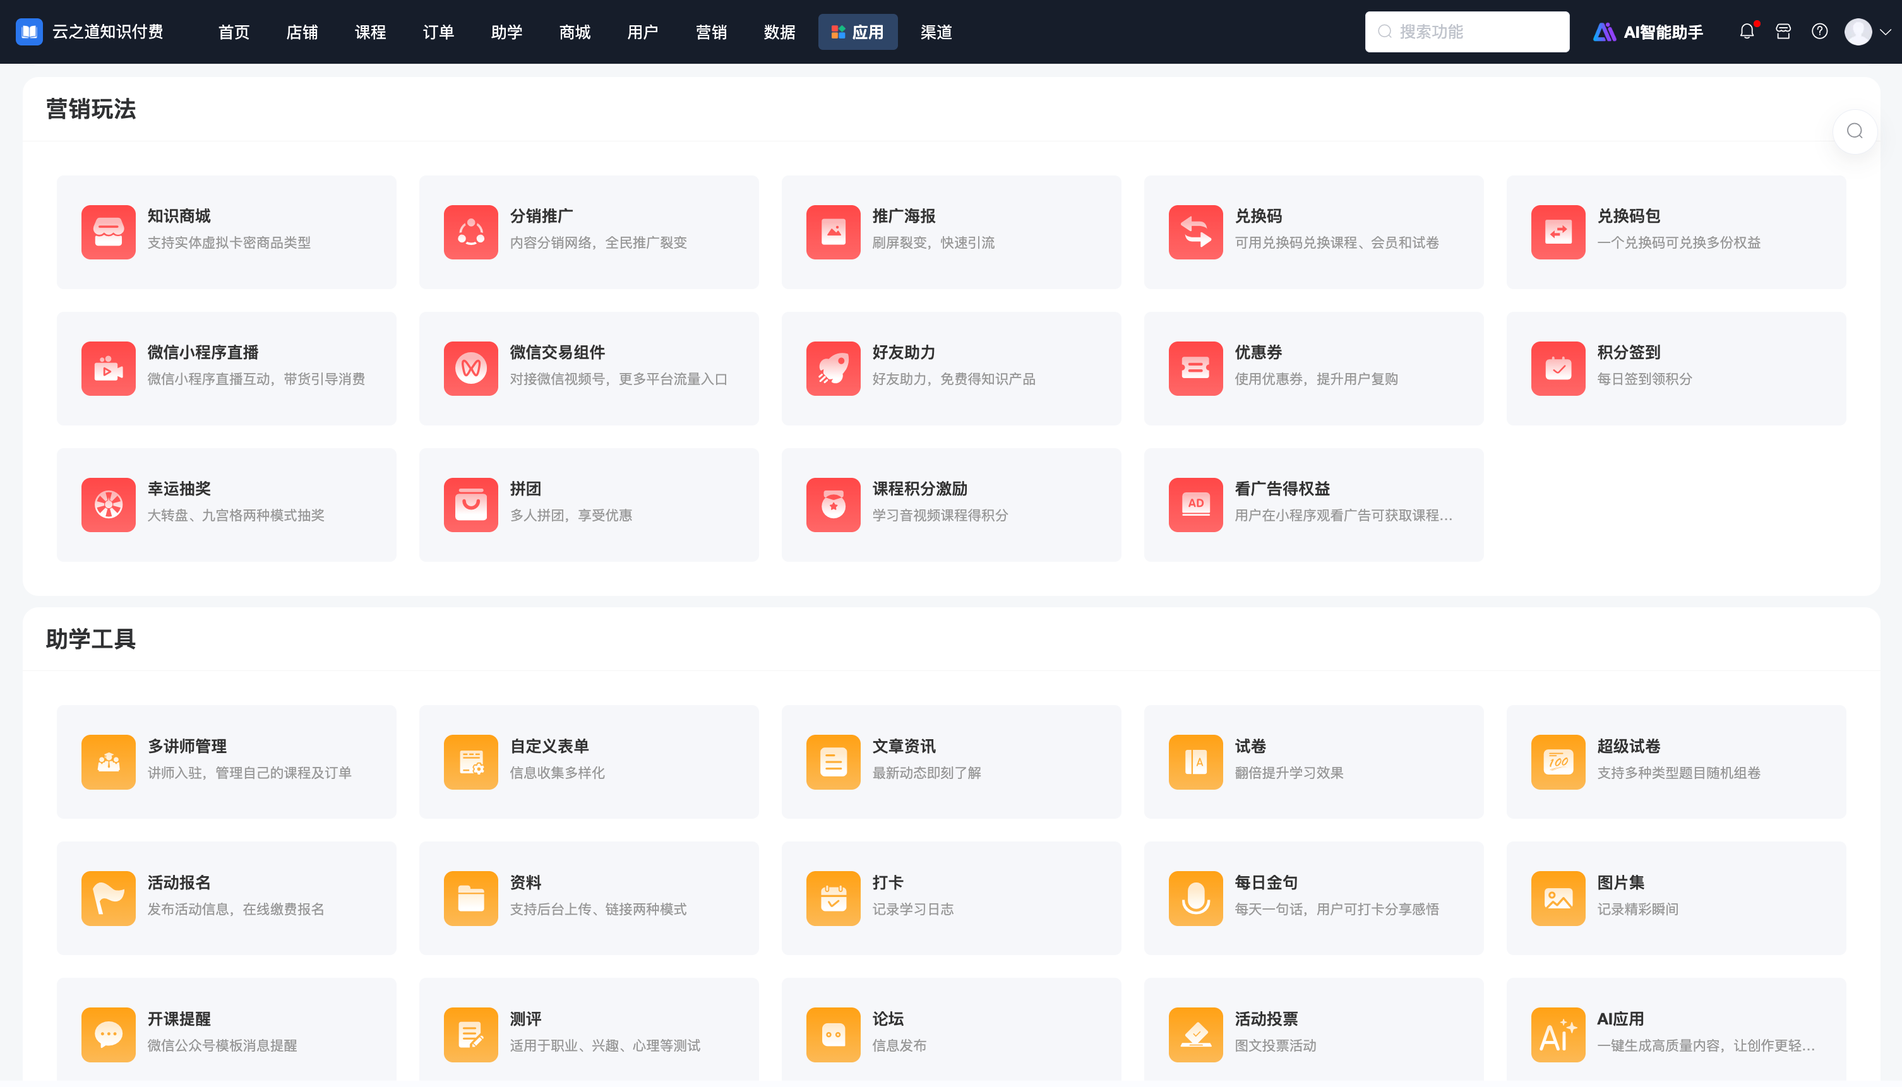Viewport: 1902px width, 1087px height.
Task: Open the AI应用 icon
Action: [1558, 1035]
